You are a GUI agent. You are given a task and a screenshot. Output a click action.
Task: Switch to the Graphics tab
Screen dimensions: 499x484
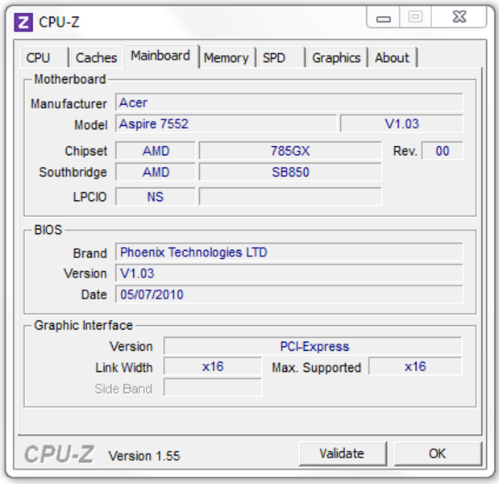pos(336,57)
